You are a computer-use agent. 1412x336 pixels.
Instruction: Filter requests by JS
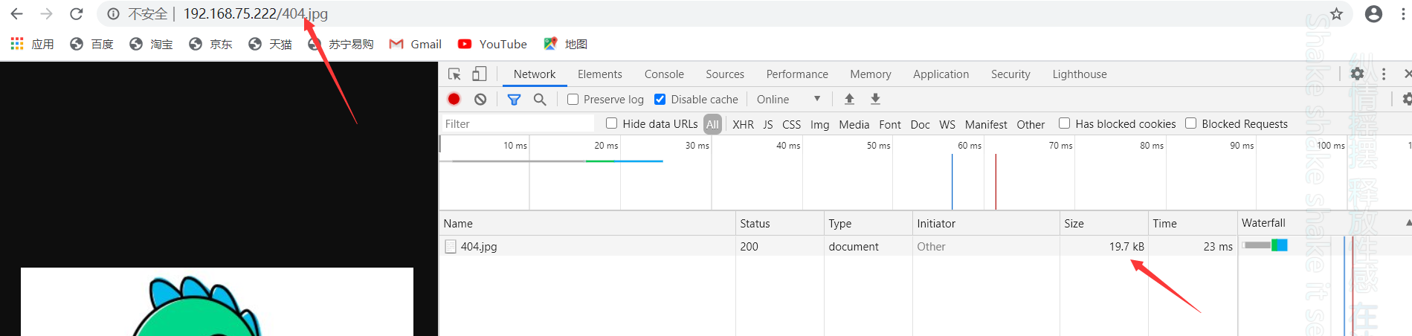(x=768, y=124)
